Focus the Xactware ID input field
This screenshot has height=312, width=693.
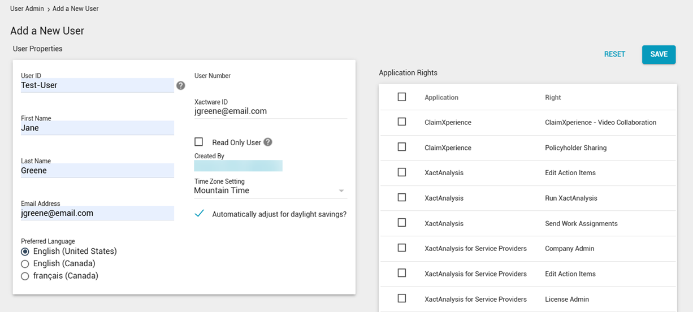(x=270, y=111)
